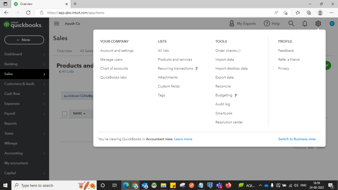Viewport: 338px width, 190px height.
Task: Open Microsoft Edge from the taskbar
Action: [126, 185]
